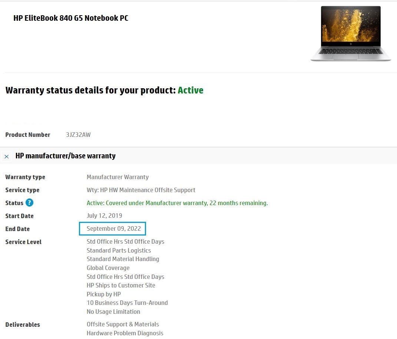Select the No Usage Limitation line
Screen dimensions: 397x339
pyautogui.click(x=113, y=312)
